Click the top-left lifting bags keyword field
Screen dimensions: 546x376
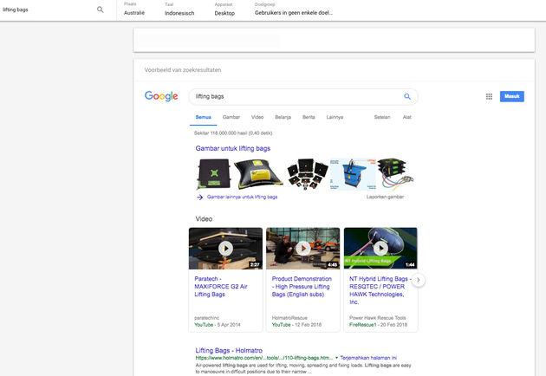[49, 10]
